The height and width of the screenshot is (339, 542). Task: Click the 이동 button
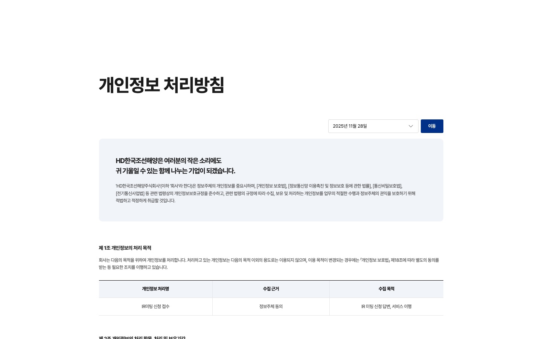point(432,126)
